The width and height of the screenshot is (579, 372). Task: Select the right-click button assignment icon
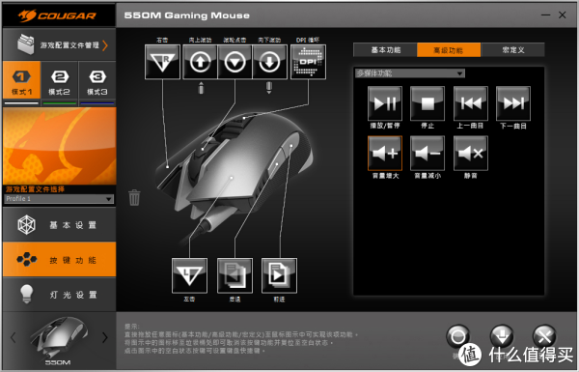tap(162, 62)
